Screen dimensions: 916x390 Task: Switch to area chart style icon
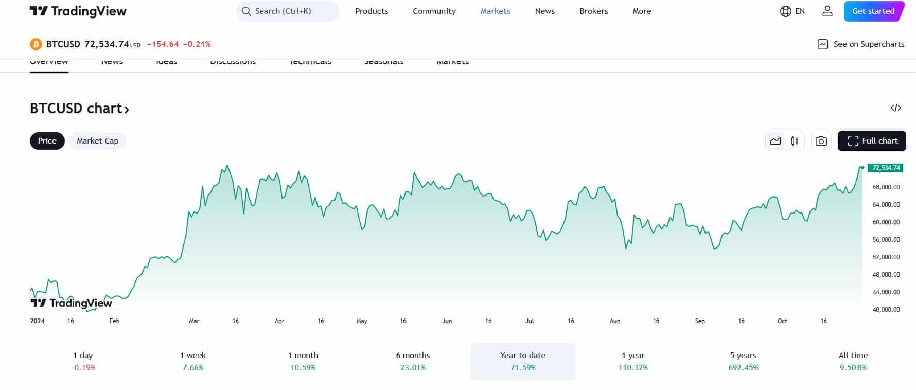[x=776, y=141]
